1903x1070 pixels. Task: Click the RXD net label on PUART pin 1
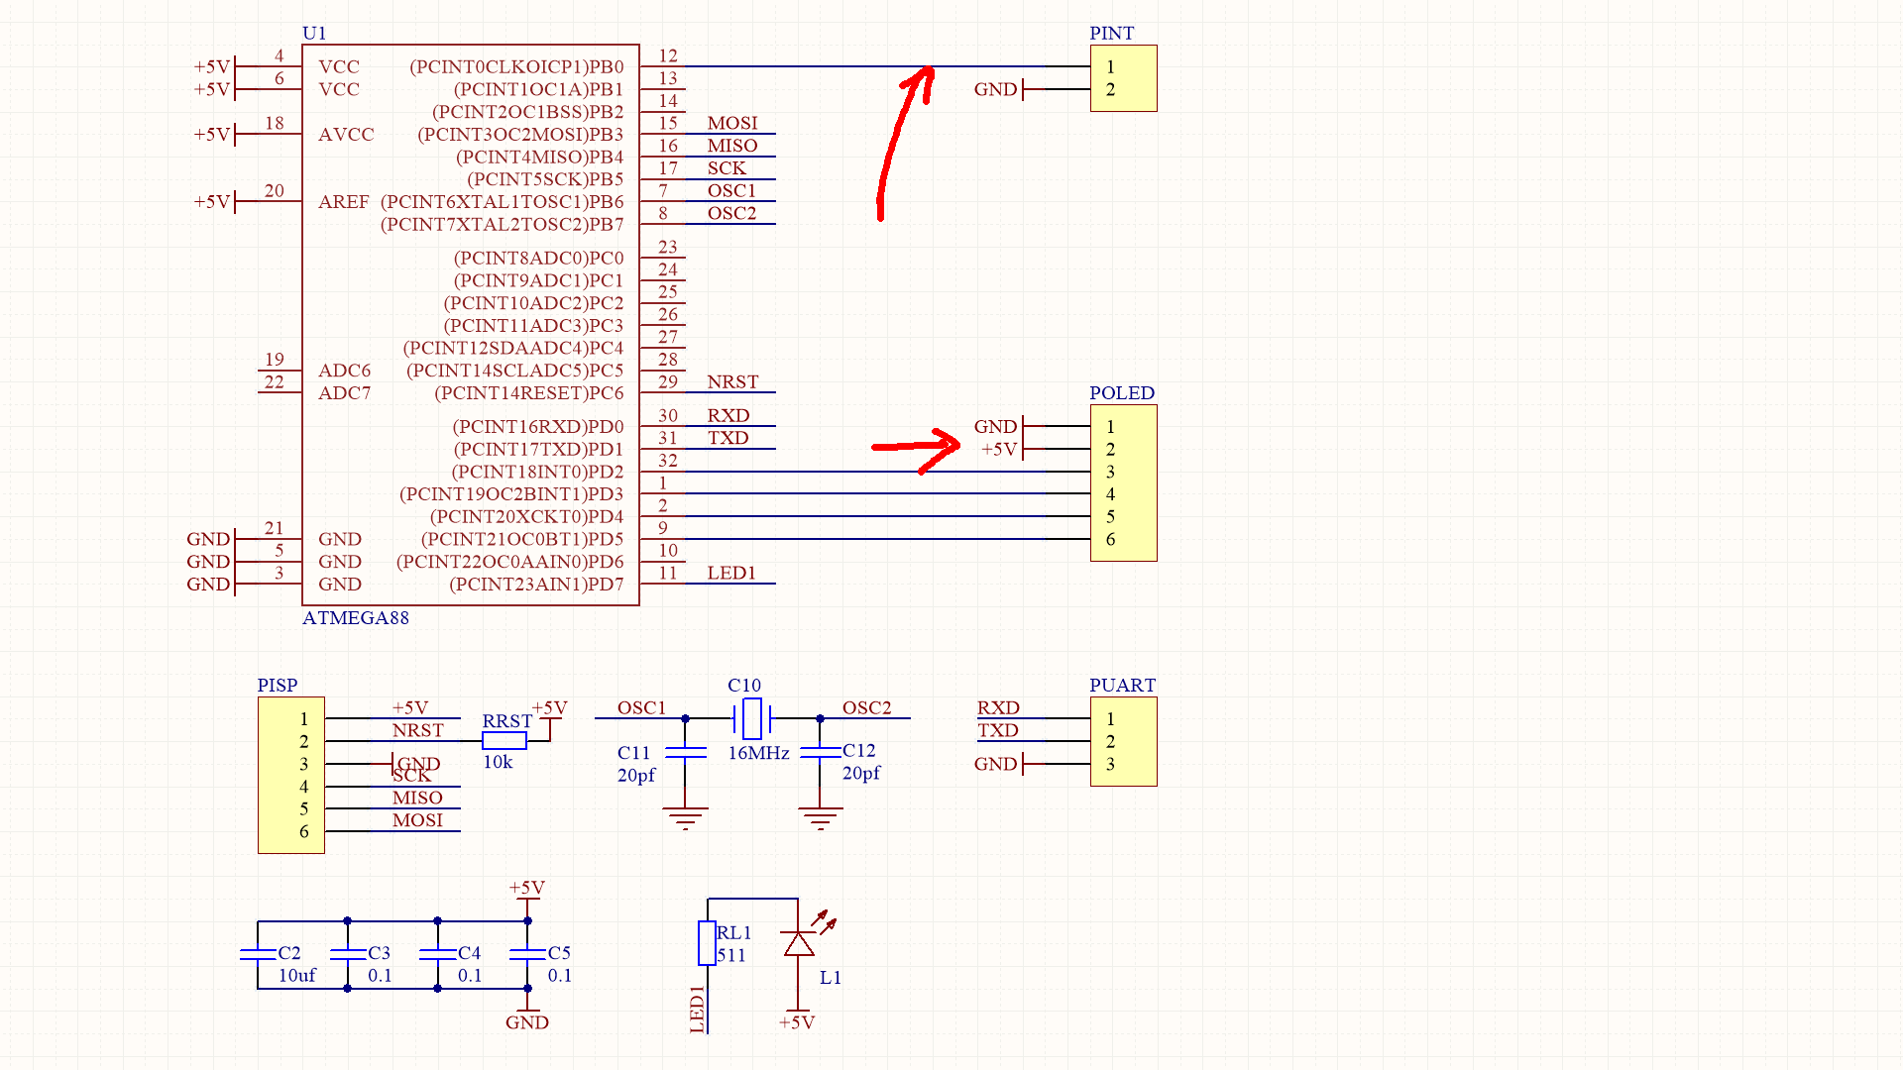click(998, 707)
